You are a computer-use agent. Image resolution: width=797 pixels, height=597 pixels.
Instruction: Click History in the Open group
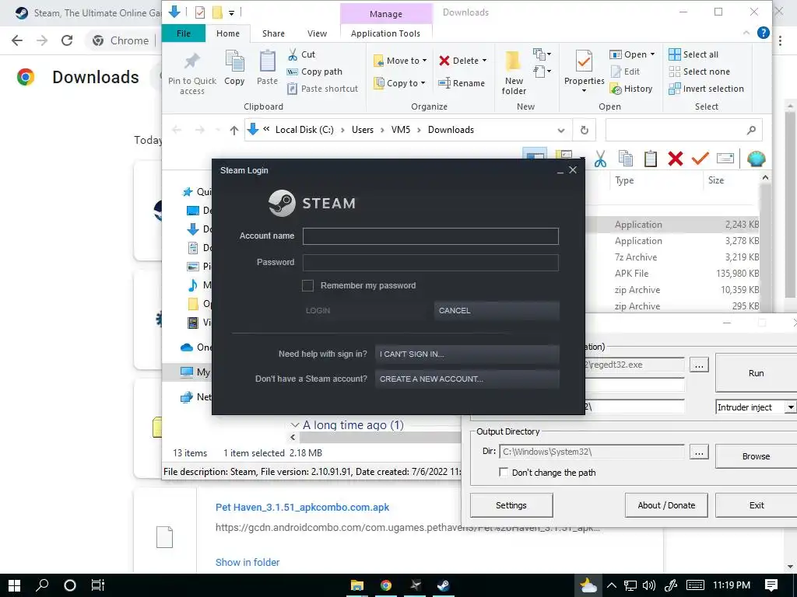(630, 89)
